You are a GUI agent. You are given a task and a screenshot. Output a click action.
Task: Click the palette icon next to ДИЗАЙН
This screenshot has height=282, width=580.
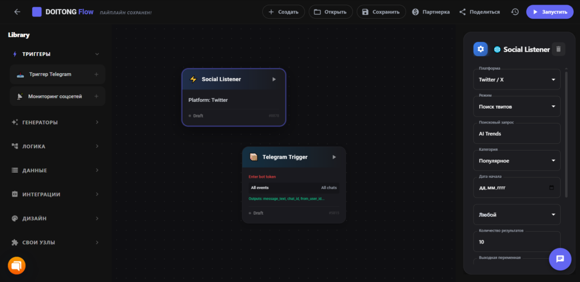(15, 219)
